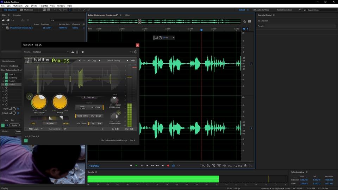Image resolution: width=338 pixels, height=190 pixels.
Task: Expand Dokumenter Drookie.mp4 file row
Action: (3, 28)
